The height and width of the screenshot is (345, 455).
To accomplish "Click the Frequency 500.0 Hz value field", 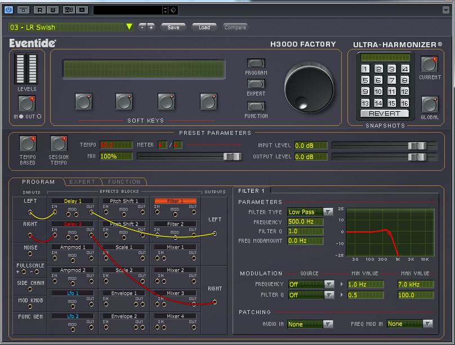I will 305,222.
